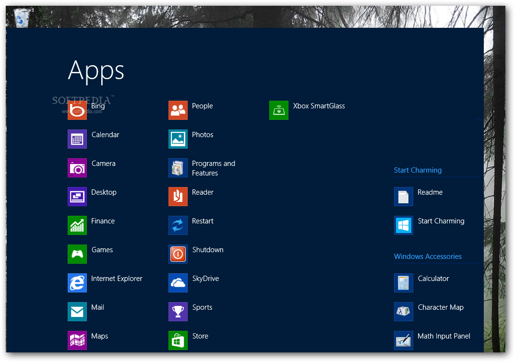Open the Readme document icon
Image resolution: width=515 pixels, height=362 pixels.
pyautogui.click(x=404, y=197)
